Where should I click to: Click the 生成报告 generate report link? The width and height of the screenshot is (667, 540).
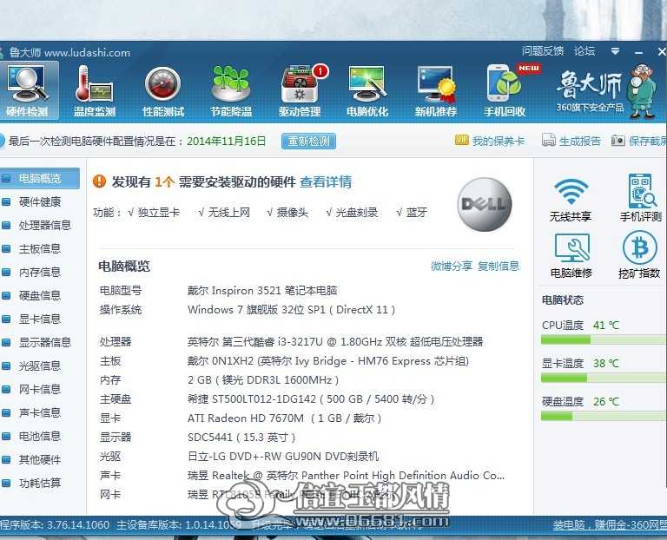(580, 141)
